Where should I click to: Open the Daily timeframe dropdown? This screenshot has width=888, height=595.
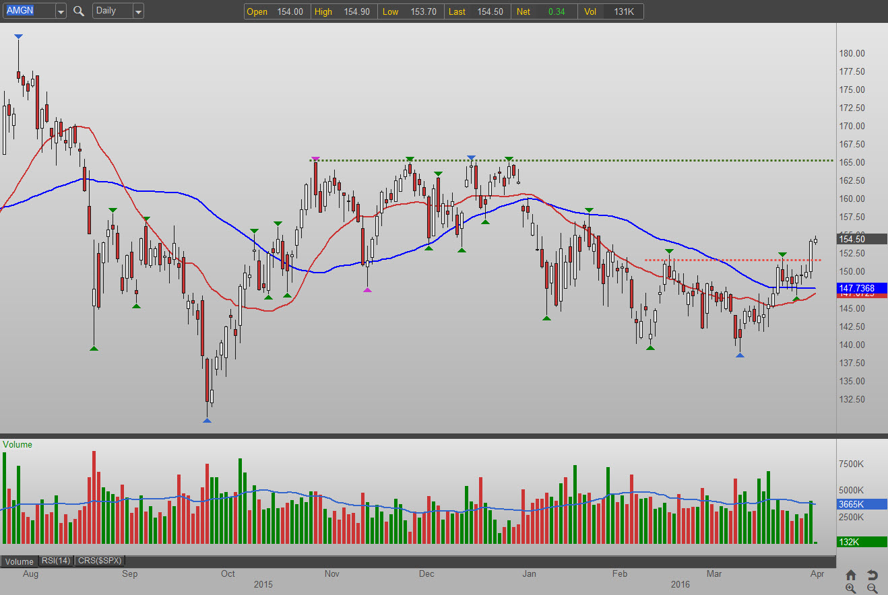[137, 11]
